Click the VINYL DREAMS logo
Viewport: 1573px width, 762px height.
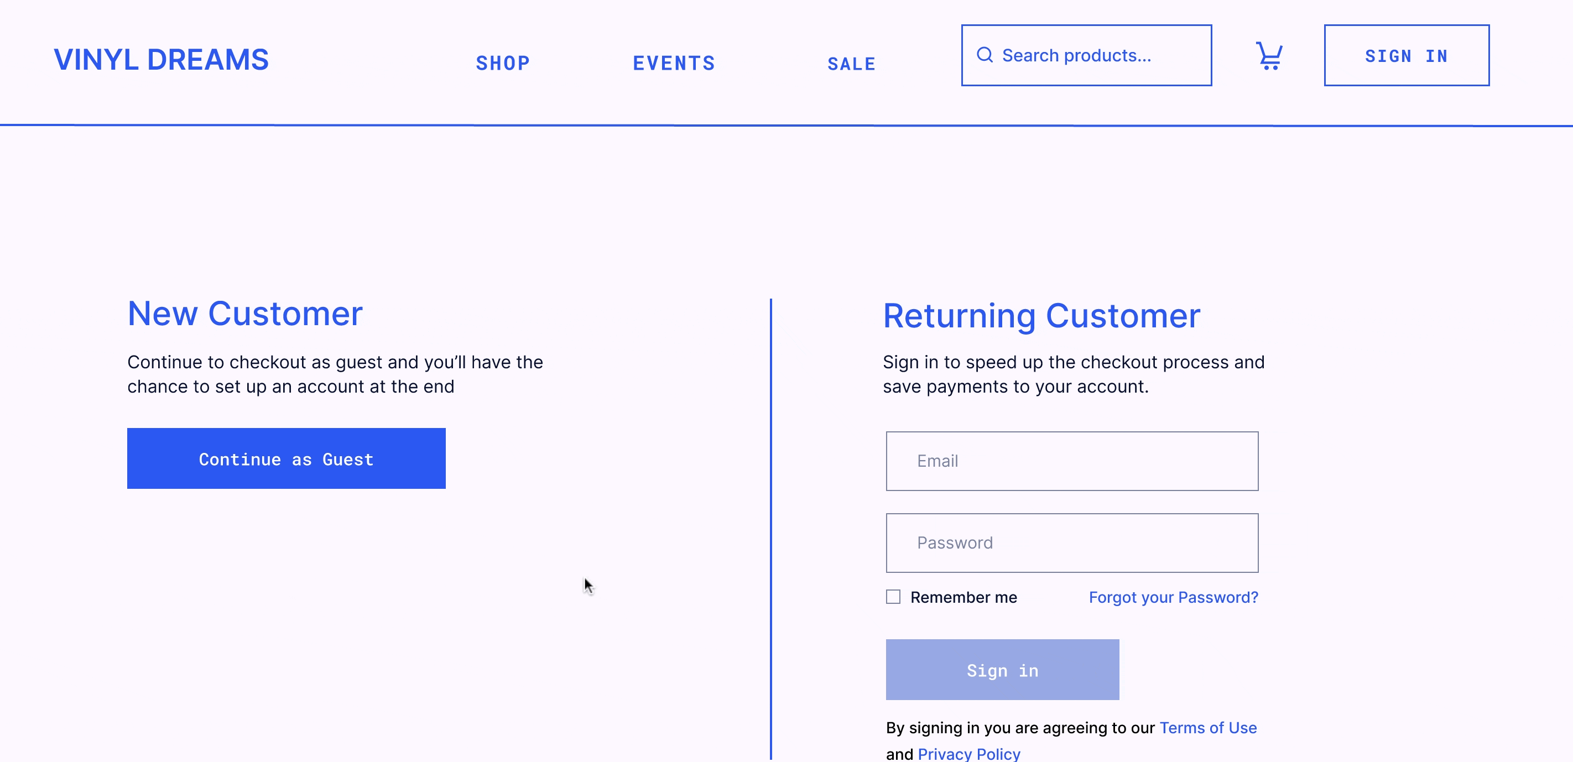click(161, 59)
